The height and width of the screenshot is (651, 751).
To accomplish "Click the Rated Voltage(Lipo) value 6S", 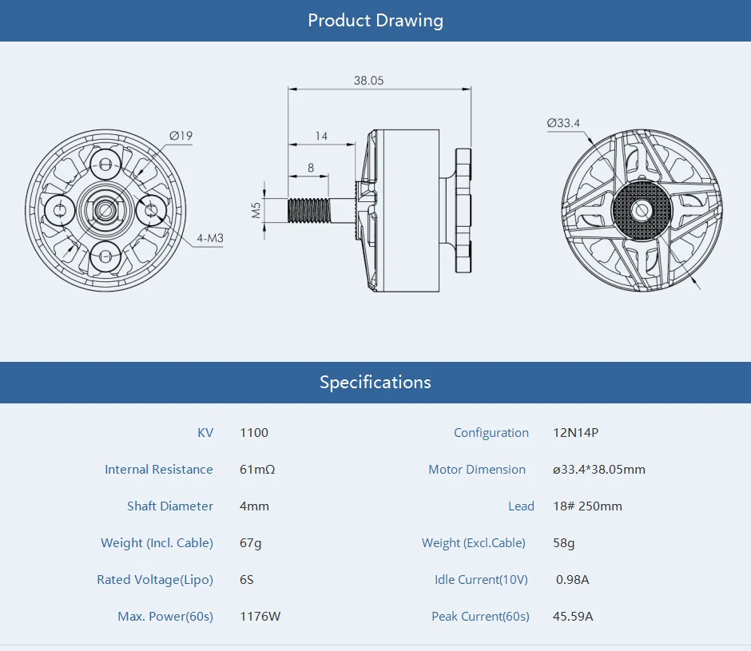I will [x=247, y=580].
